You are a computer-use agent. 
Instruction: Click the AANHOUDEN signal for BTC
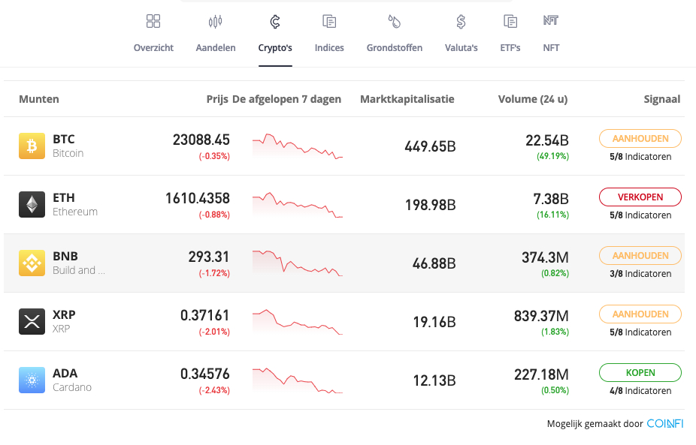640,139
